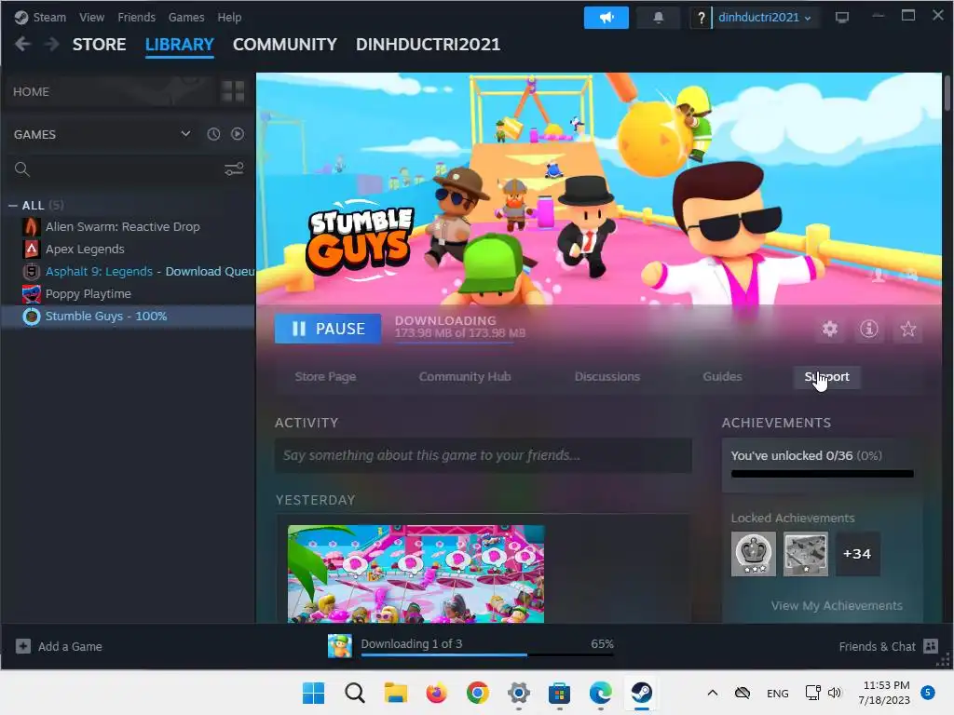Image resolution: width=954 pixels, height=715 pixels.
Task: Click the Apex Legends game icon
Action: point(31,250)
